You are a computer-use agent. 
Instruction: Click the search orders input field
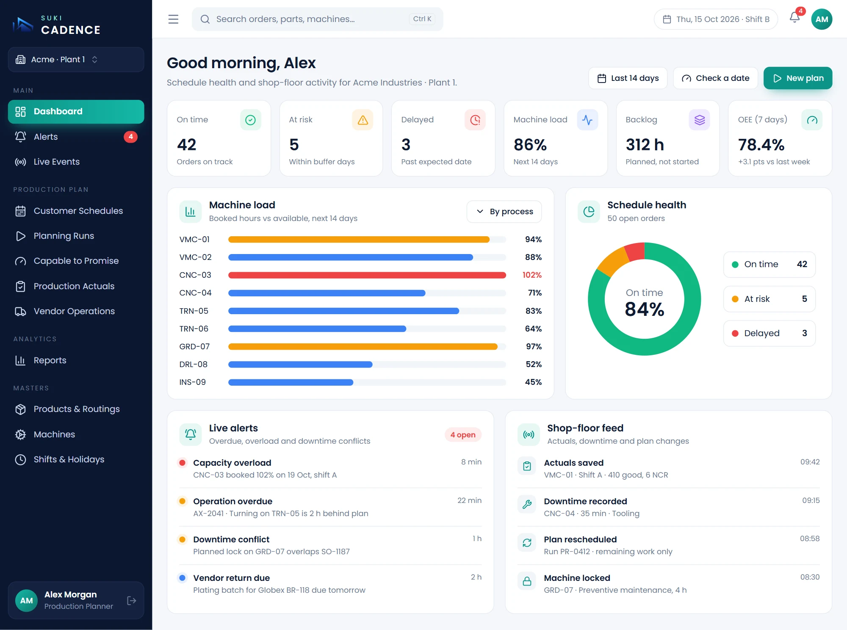point(318,19)
